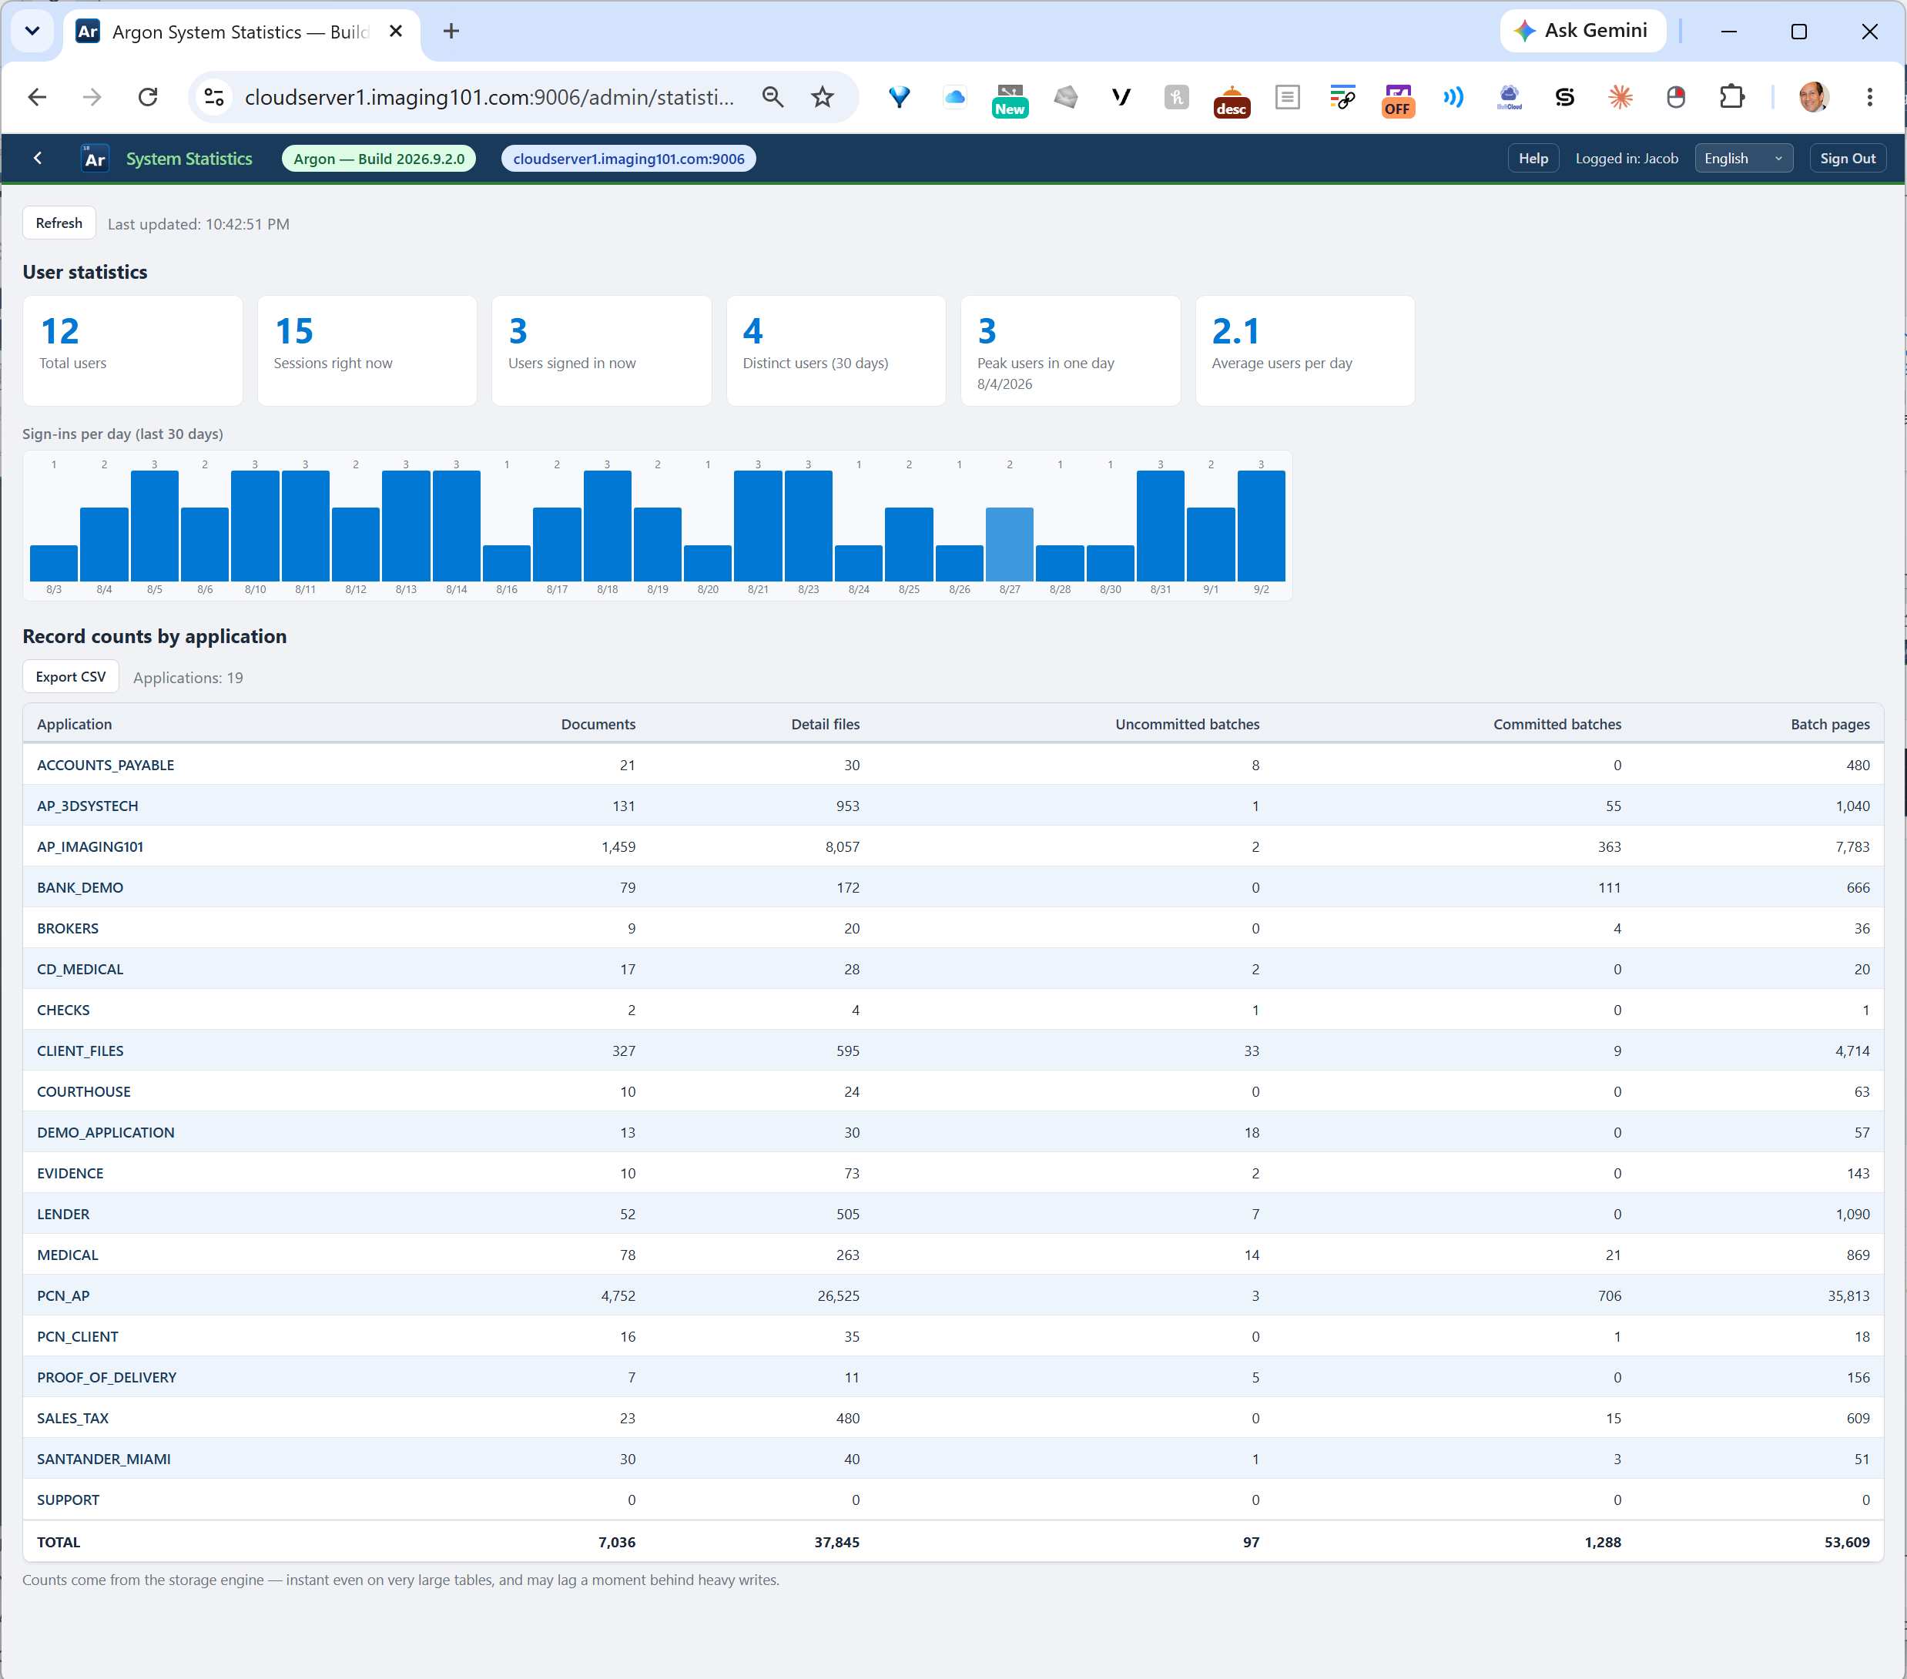The height and width of the screenshot is (1679, 1907).
Task: Open the black S extension icon
Action: 1564,97
